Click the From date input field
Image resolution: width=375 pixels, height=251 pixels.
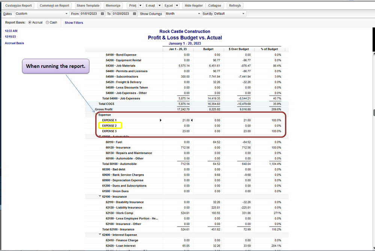(89, 14)
